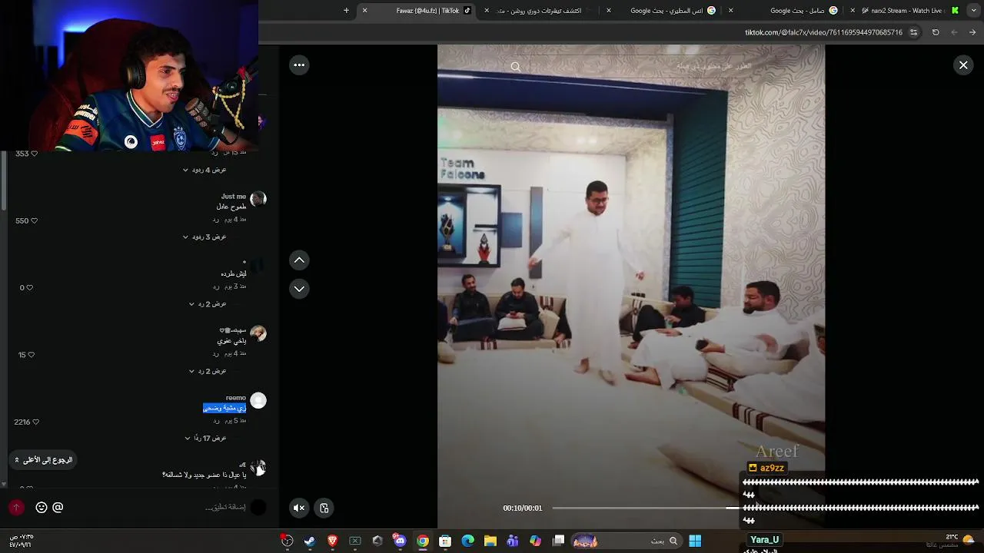Go to next video with down arrow
This screenshot has height=553, width=984.
pyautogui.click(x=299, y=289)
